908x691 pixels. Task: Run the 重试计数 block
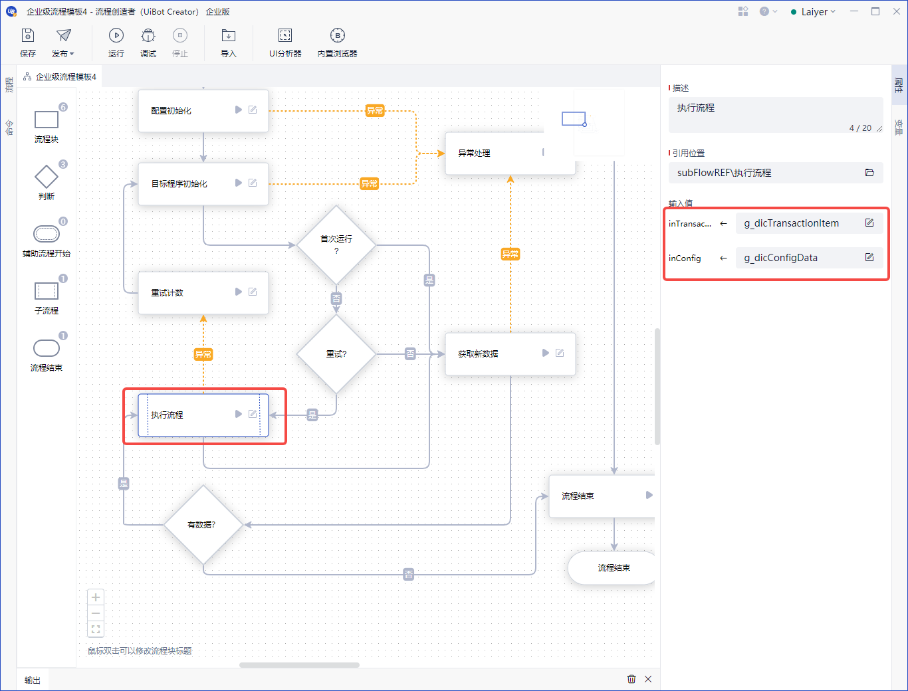point(239,292)
